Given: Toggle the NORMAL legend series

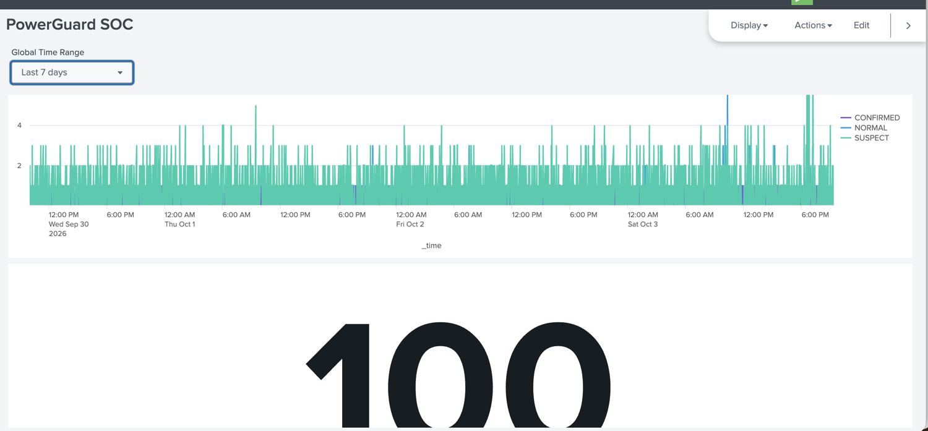Looking at the screenshot, I should pyautogui.click(x=864, y=128).
